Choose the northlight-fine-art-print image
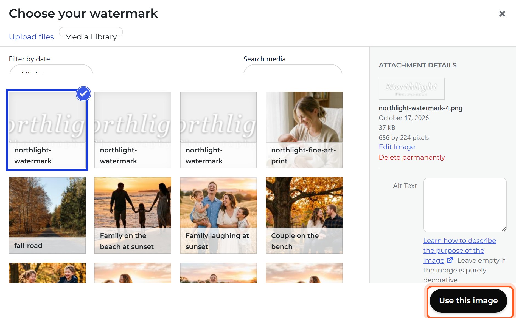Viewport: 516px width, 318px height. click(x=304, y=130)
